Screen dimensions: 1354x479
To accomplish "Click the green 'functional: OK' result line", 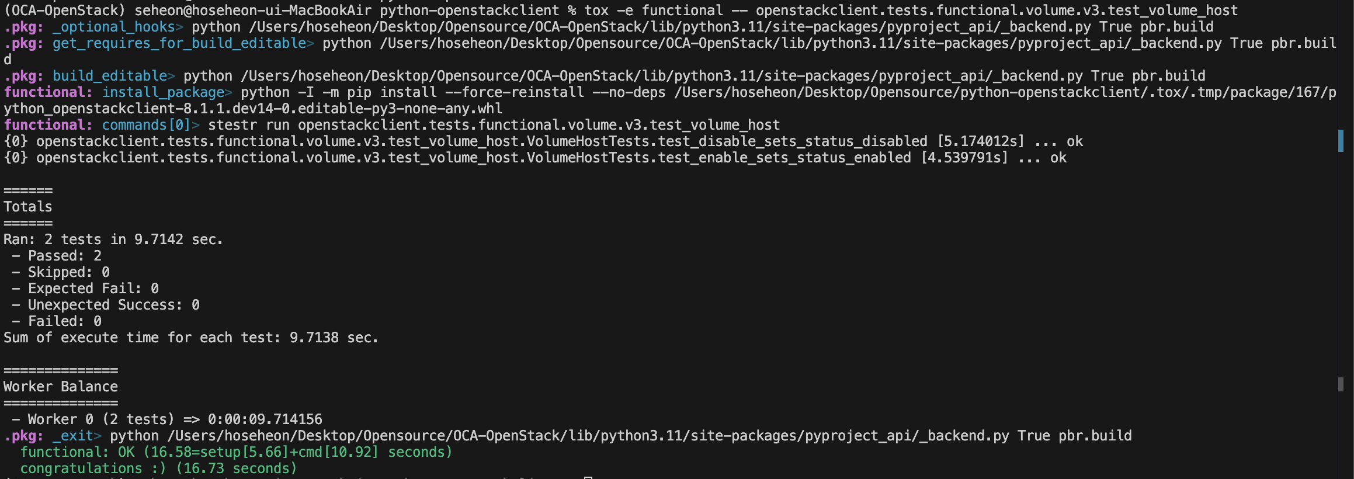I will pyautogui.click(x=236, y=452).
